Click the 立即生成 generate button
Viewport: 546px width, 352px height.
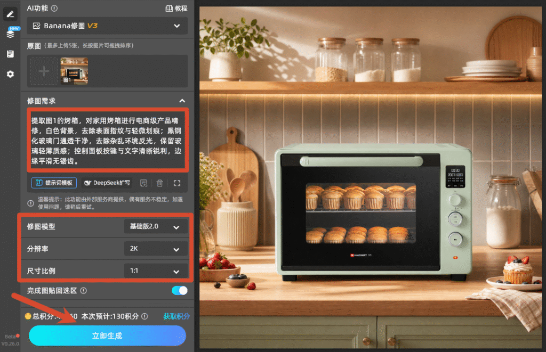coord(107,335)
